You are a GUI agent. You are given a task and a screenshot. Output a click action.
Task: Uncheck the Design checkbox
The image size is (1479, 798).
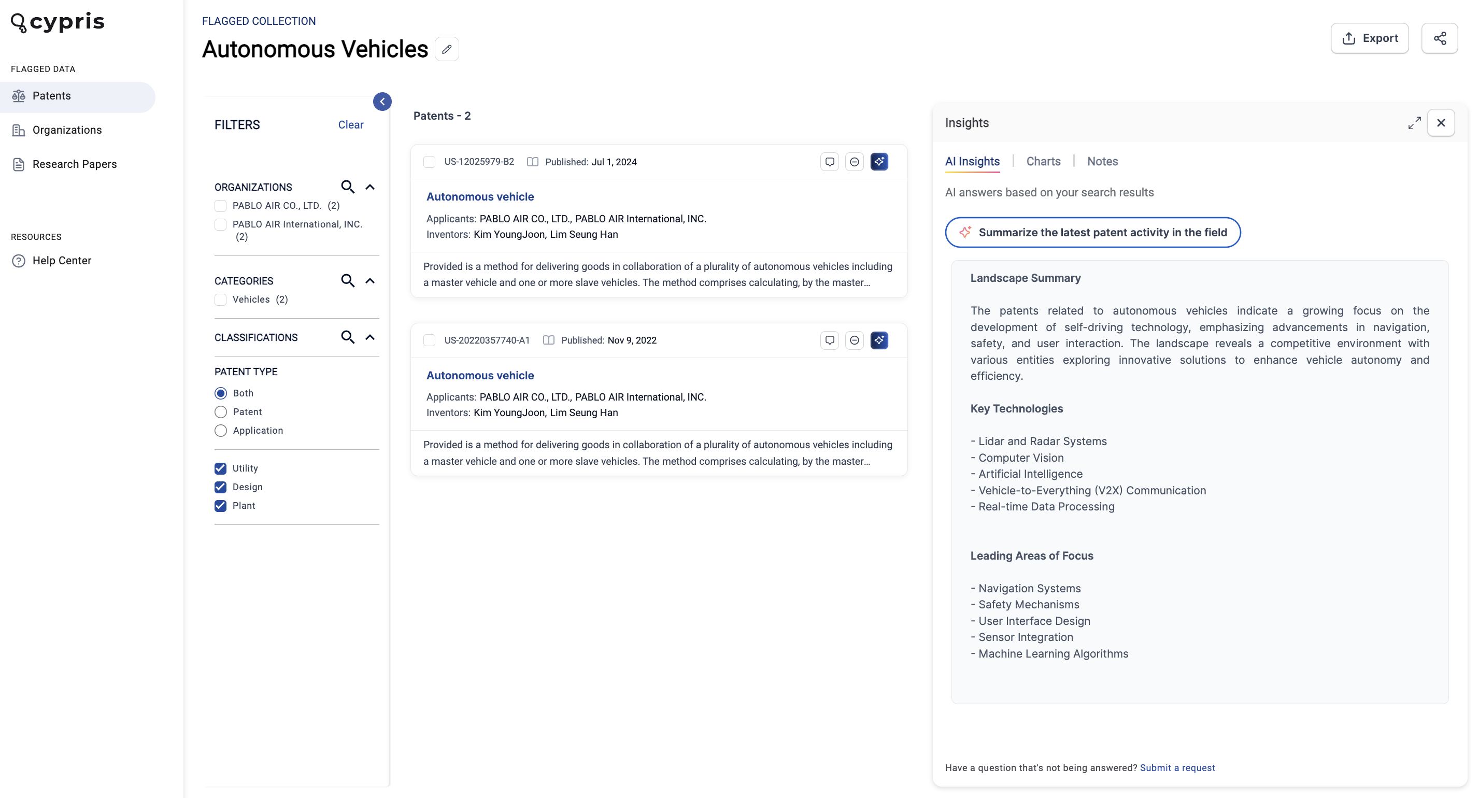tap(220, 488)
